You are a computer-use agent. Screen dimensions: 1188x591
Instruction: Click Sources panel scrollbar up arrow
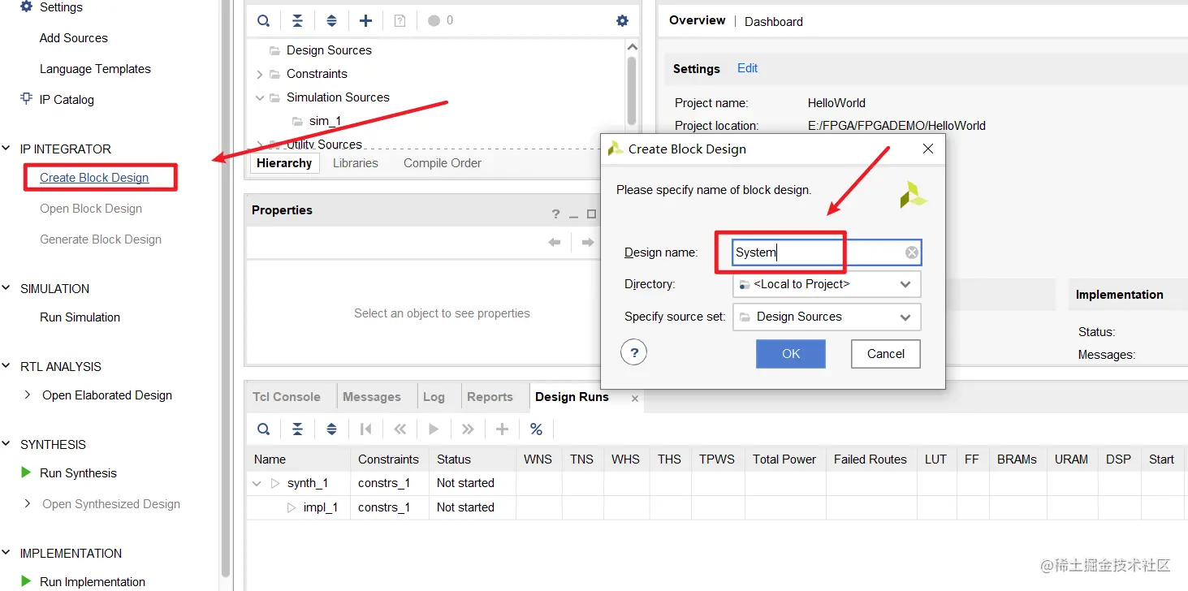coord(633,48)
